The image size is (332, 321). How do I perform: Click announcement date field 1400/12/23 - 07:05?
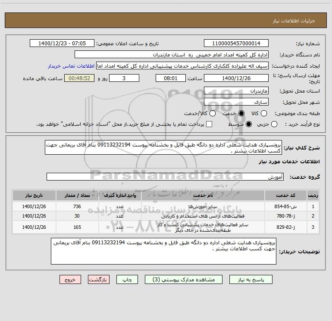pos(62,44)
